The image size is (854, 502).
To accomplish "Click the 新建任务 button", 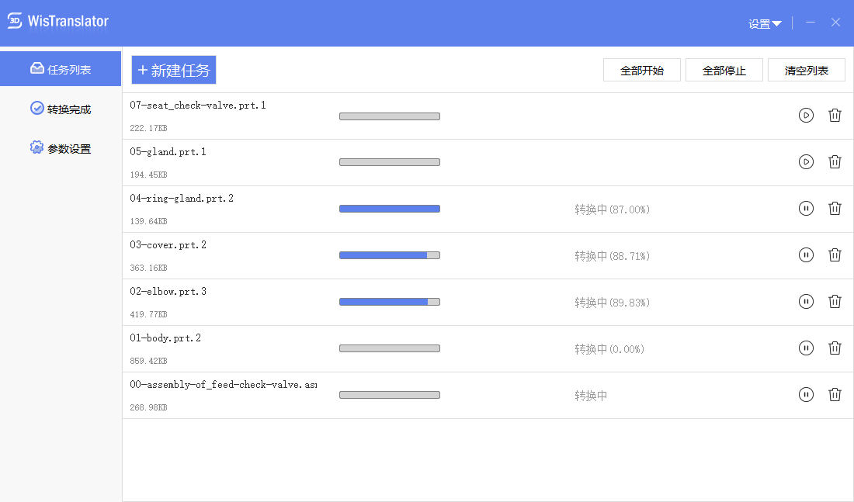I will 174,70.
